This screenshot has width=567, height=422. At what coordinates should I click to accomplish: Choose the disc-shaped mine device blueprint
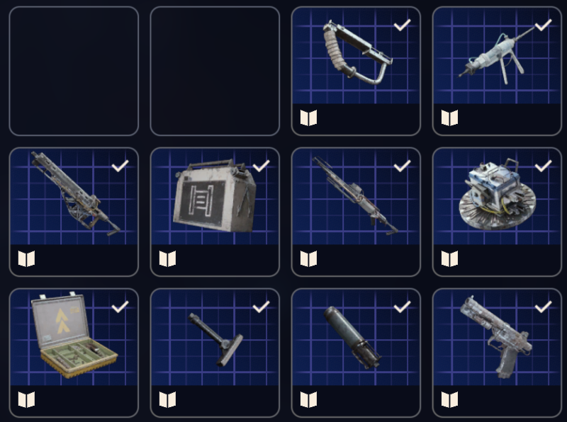click(497, 212)
